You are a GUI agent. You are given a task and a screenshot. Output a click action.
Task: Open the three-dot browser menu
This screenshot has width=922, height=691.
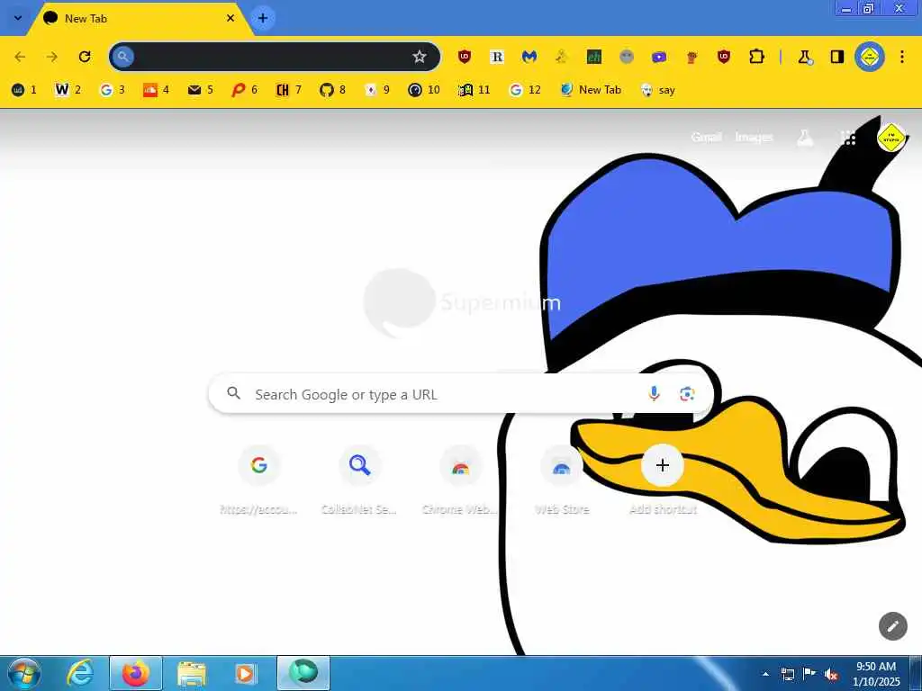[x=902, y=57]
